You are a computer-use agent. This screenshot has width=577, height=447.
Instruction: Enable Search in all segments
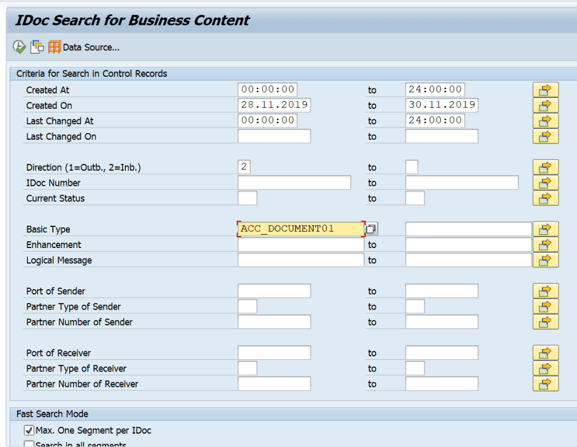point(29,444)
